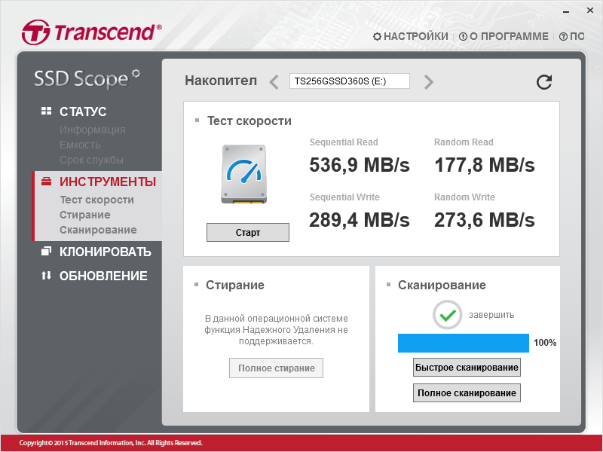The width and height of the screenshot is (603, 452).
Task: Click Sequential Write value 289,4 MB/s
Action: pyautogui.click(x=360, y=220)
